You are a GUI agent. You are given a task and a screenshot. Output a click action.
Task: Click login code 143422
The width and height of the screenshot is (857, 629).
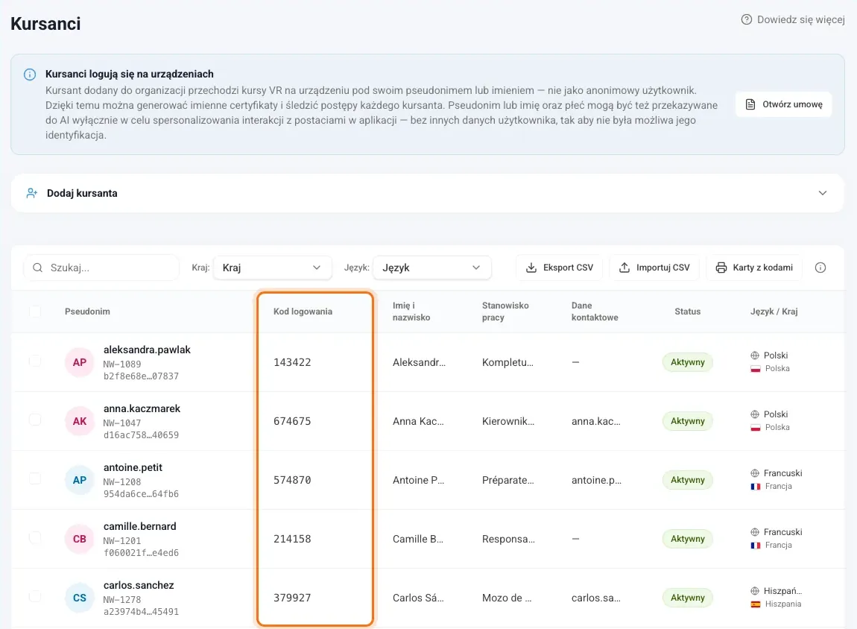coord(292,362)
